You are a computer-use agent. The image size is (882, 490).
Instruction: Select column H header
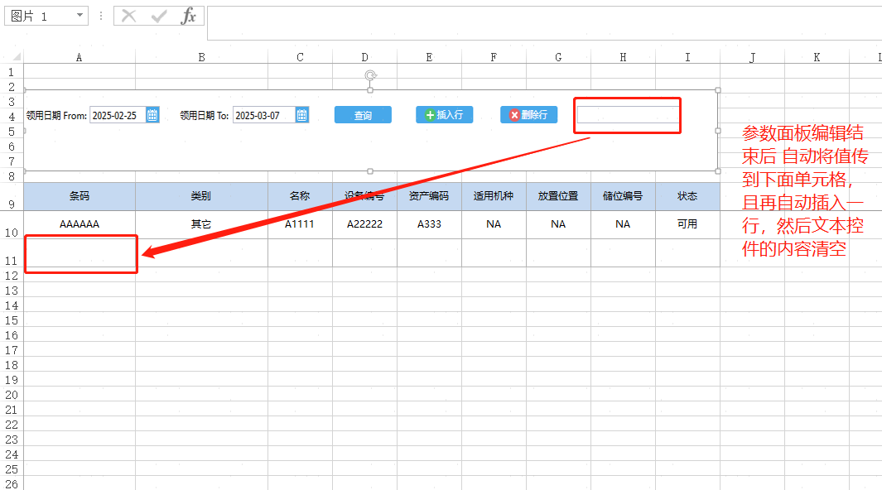pyautogui.click(x=623, y=57)
